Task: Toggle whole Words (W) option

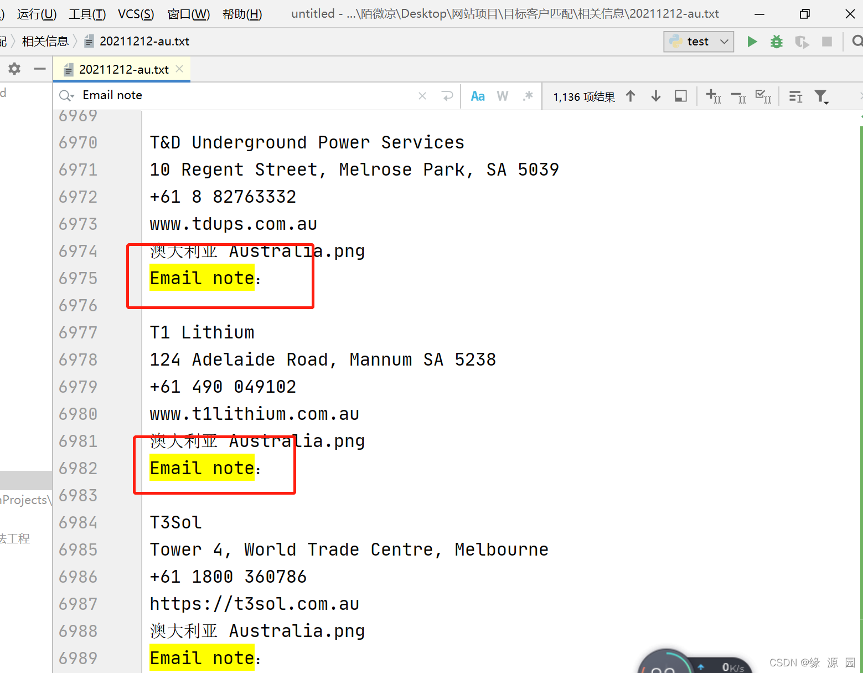Action: pyautogui.click(x=503, y=96)
